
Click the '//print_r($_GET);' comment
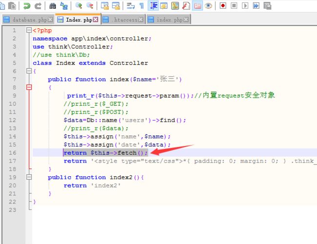[96, 104]
